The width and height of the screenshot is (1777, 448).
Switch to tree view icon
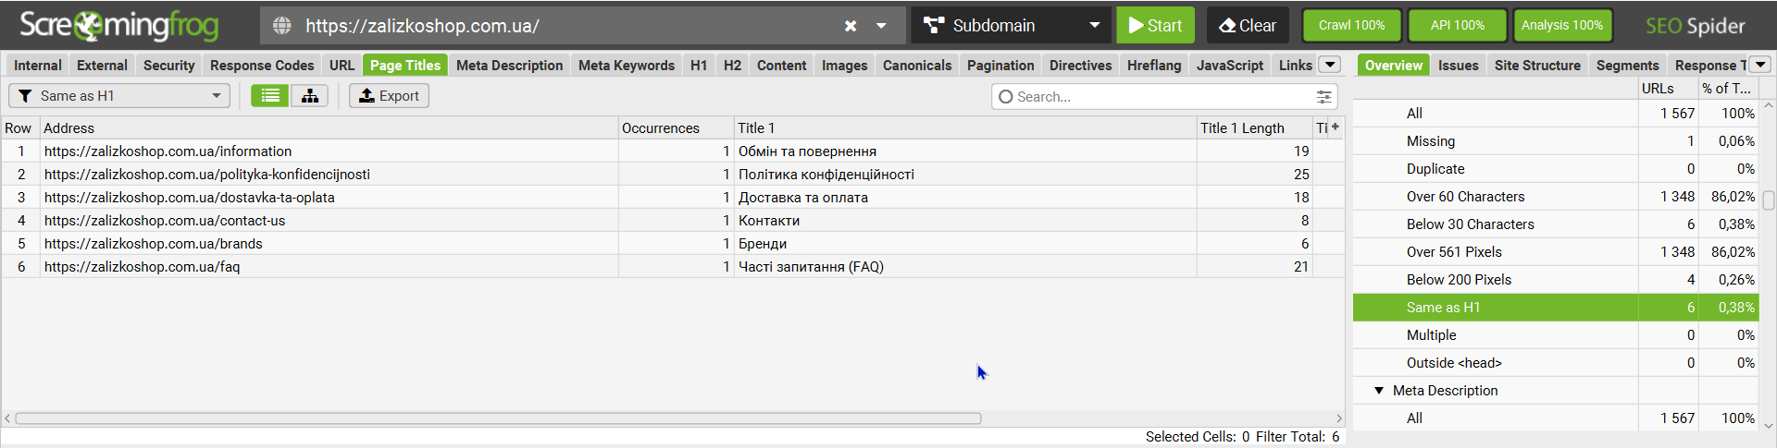[x=310, y=96]
